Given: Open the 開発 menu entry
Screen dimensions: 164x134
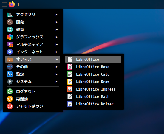Looking at the screenshot, I should point(33,22).
